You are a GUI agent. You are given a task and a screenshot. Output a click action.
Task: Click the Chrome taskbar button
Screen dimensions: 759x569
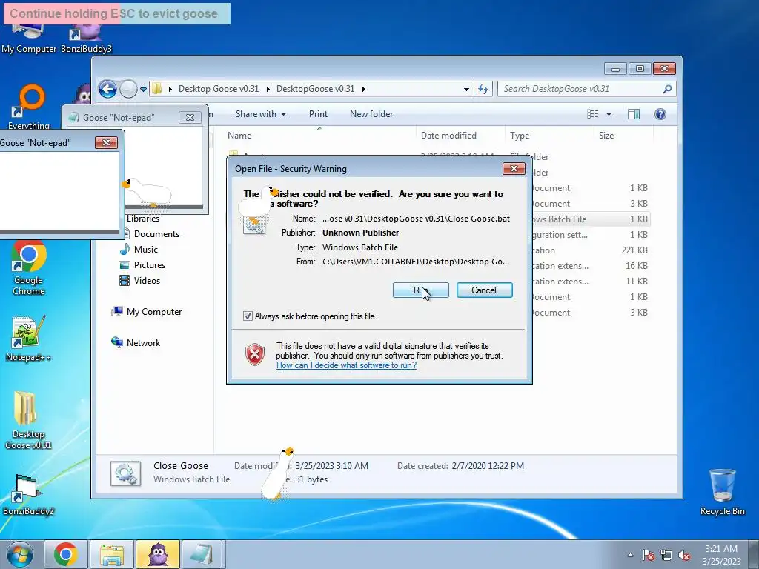click(66, 554)
